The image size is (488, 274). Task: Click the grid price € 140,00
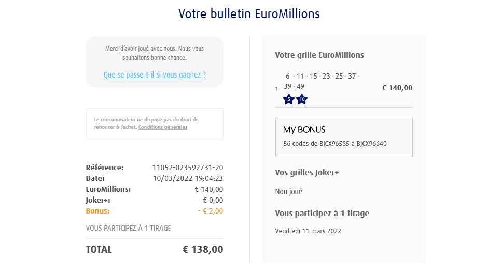(x=397, y=88)
